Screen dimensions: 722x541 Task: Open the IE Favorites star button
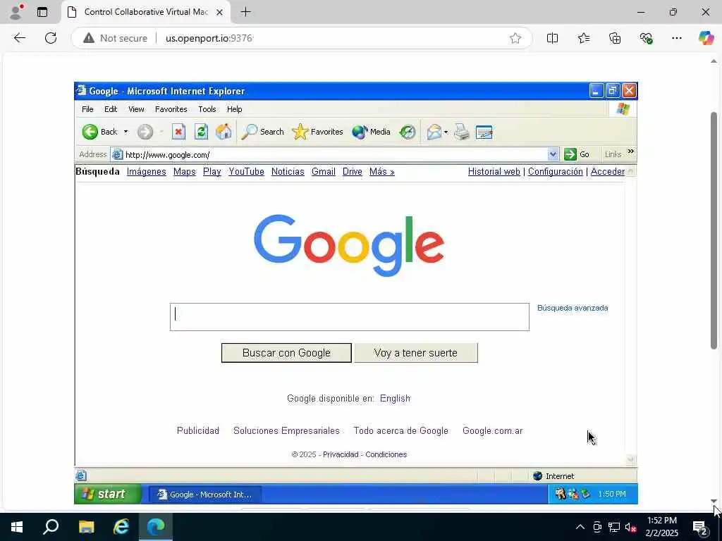(318, 132)
